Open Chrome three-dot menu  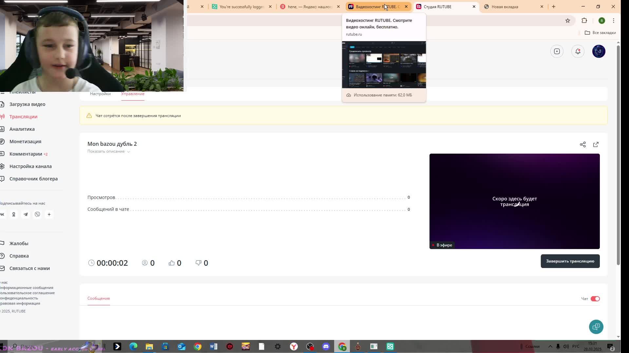tap(614, 21)
